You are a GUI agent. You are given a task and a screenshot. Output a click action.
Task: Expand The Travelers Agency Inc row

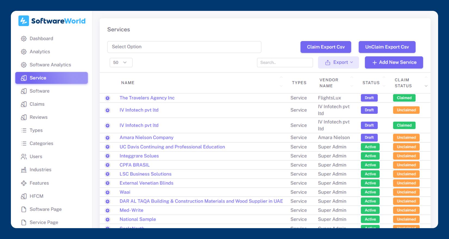click(x=107, y=98)
